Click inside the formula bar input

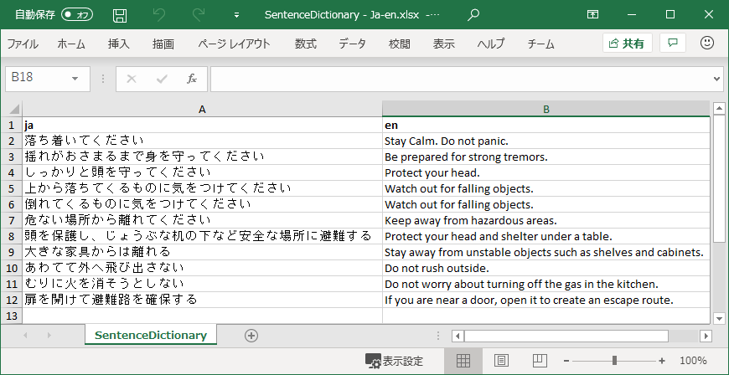[460, 79]
